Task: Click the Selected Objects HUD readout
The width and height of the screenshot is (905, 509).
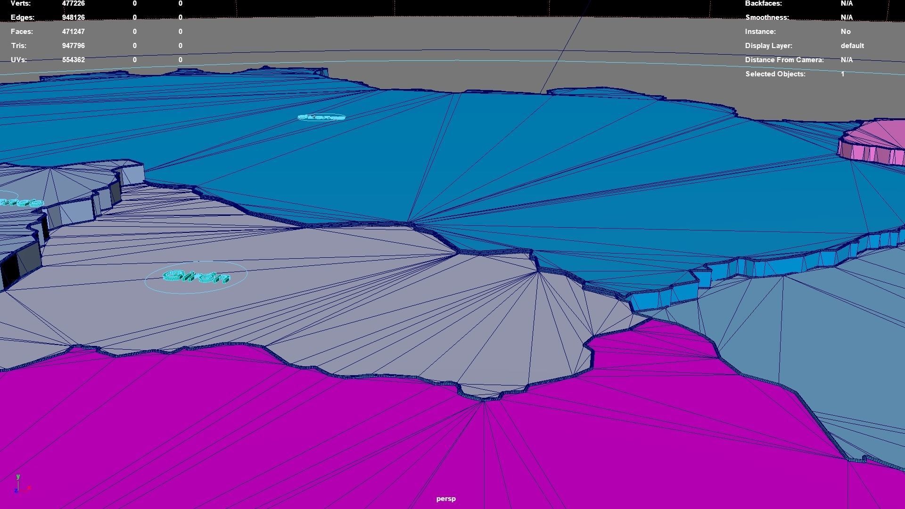Action: click(775, 74)
